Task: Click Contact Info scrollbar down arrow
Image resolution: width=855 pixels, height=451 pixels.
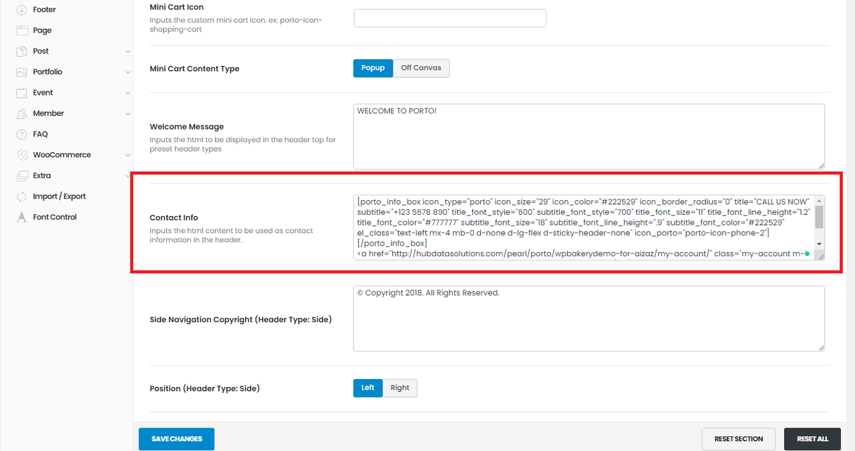Action: 819,244
